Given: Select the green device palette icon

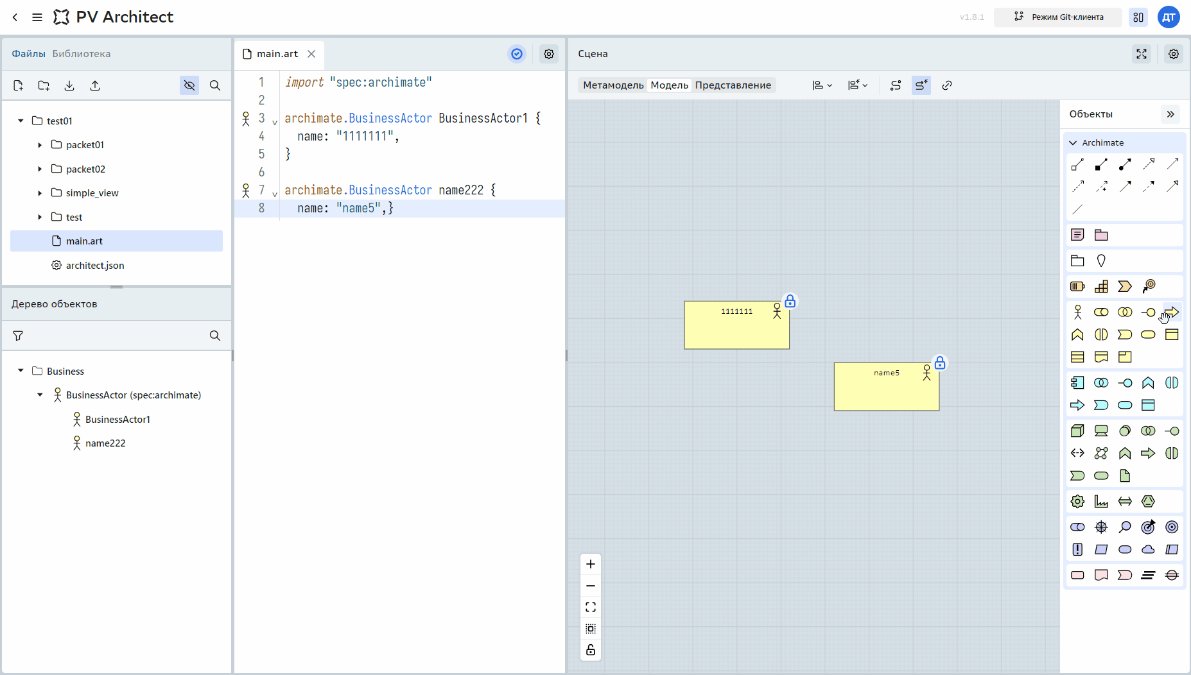Looking at the screenshot, I should [1101, 431].
